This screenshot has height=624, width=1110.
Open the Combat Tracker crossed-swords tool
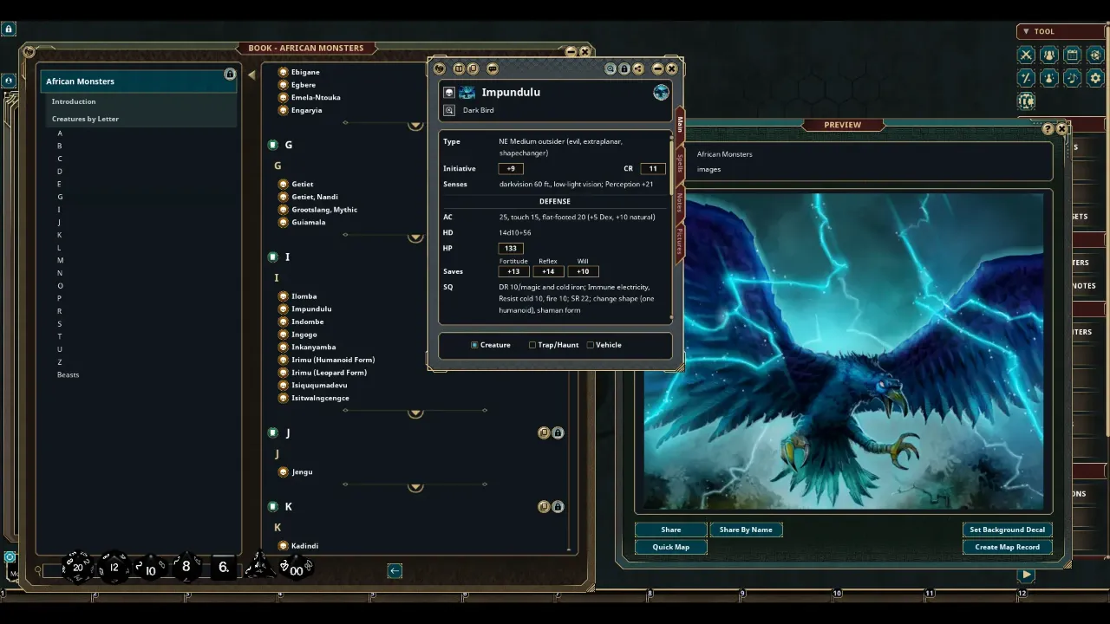click(1026, 55)
